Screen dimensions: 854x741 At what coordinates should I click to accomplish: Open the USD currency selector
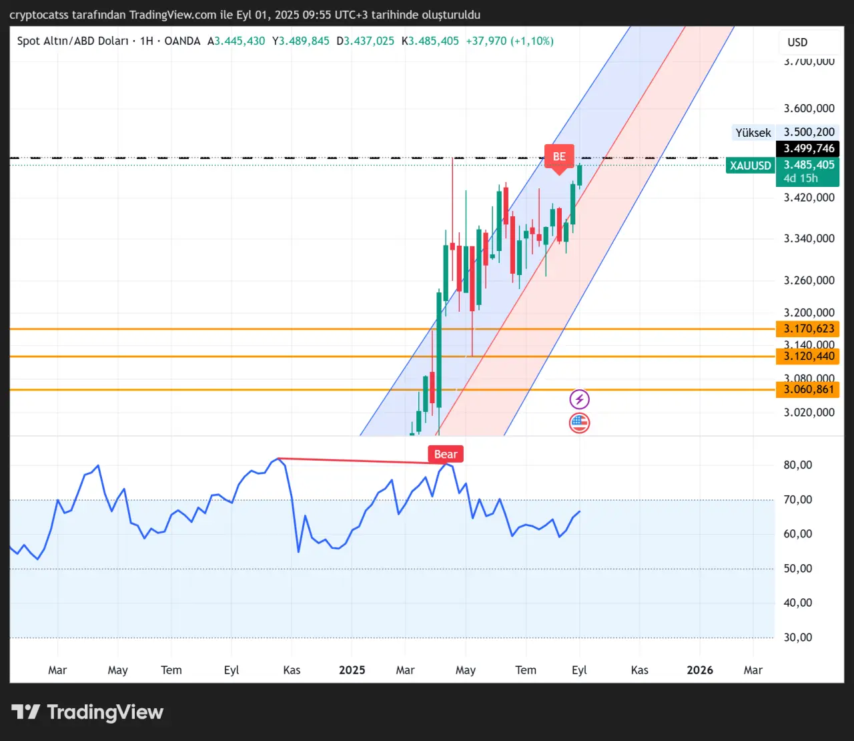pyautogui.click(x=797, y=42)
